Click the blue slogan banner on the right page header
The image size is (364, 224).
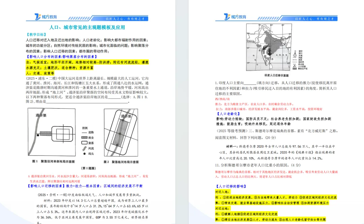pyautogui.click(x=309, y=19)
